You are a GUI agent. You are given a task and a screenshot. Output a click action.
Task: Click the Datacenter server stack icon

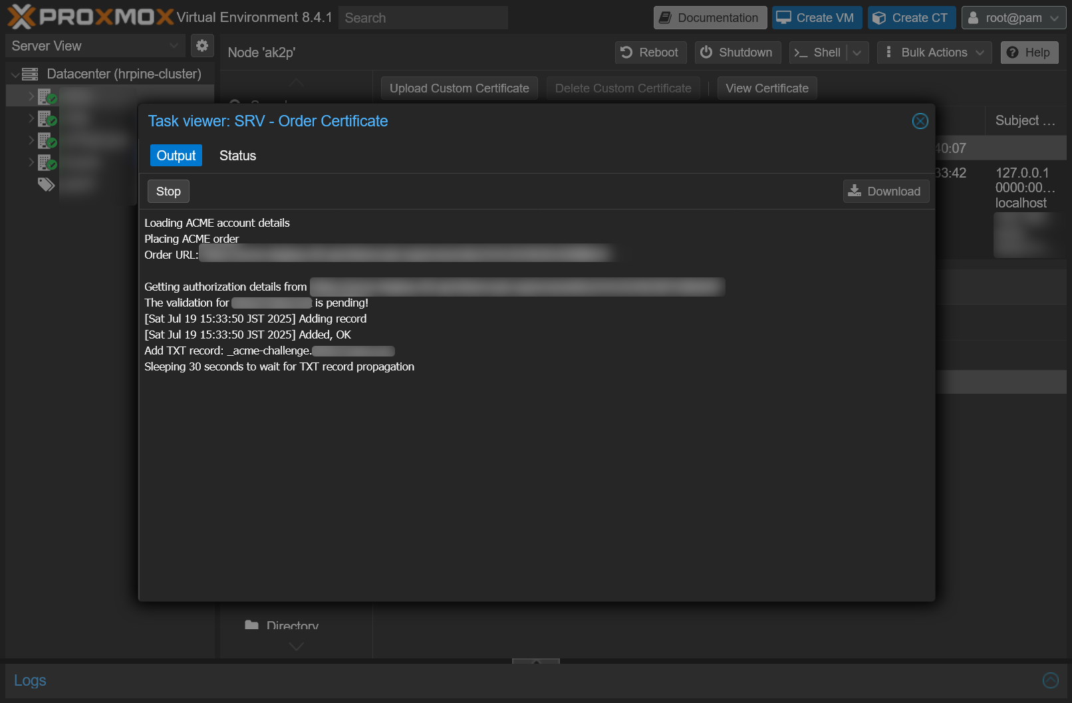30,74
